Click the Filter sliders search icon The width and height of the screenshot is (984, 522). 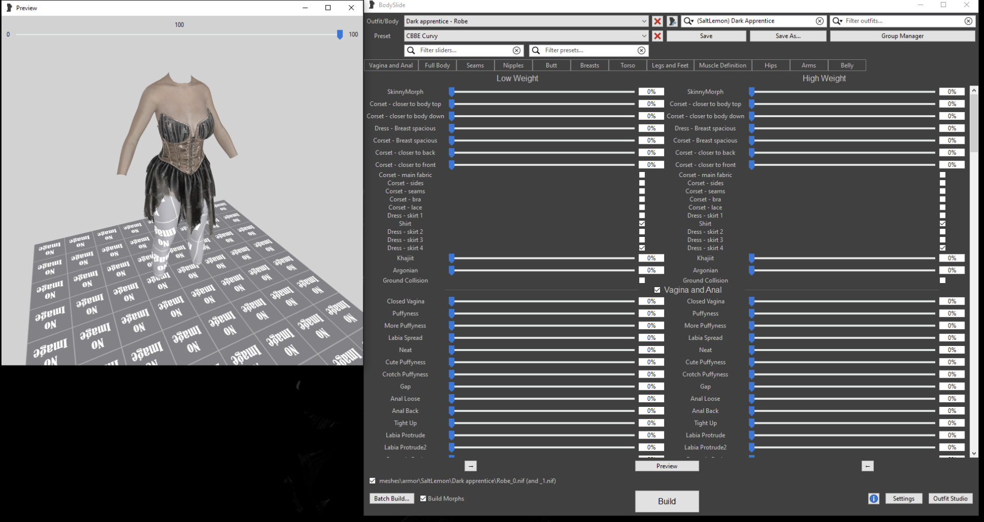click(x=411, y=50)
